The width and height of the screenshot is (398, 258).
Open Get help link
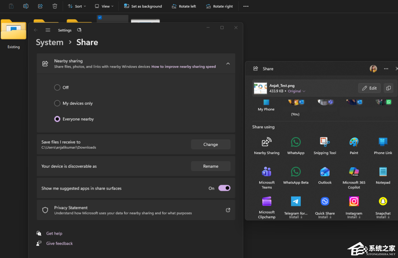[54, 233]
